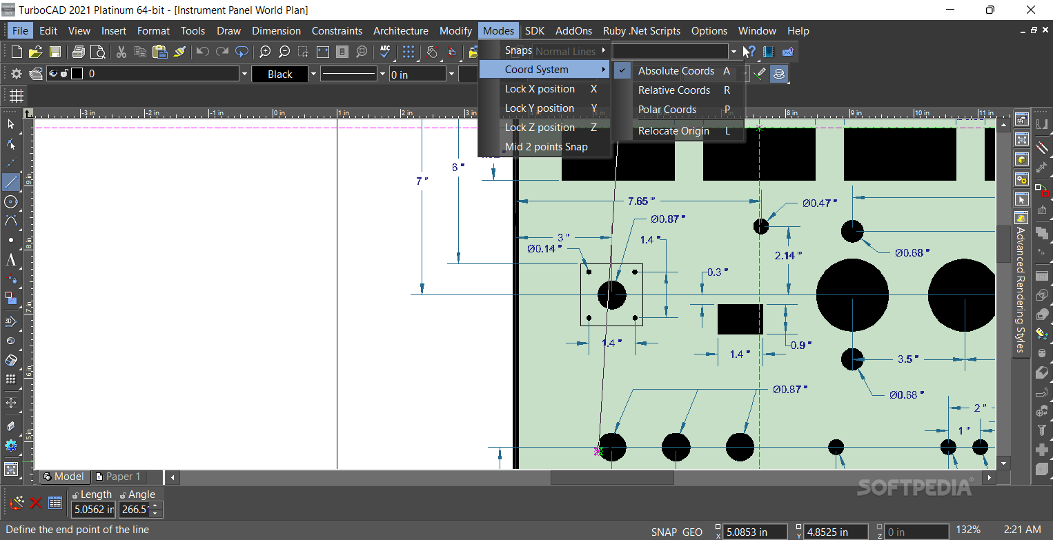This screenshot has width=1053, height=540.
Task: Click the vertical scrollbar thumb
Action: 1004,246
